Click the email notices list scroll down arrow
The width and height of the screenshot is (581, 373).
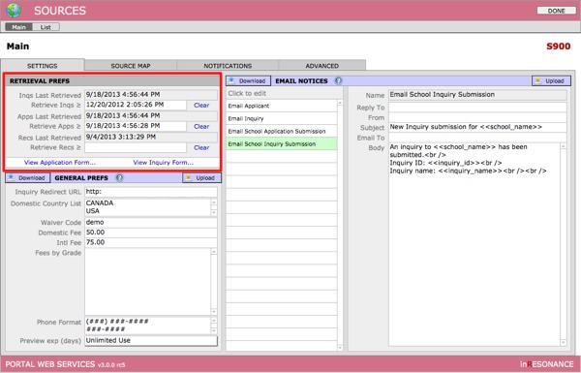340,348
